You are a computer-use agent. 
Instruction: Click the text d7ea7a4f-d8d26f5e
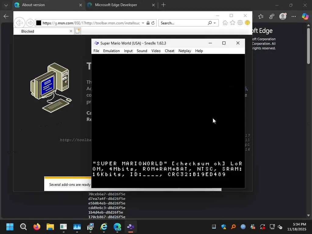pyautogui.click(x=107, y=199)
